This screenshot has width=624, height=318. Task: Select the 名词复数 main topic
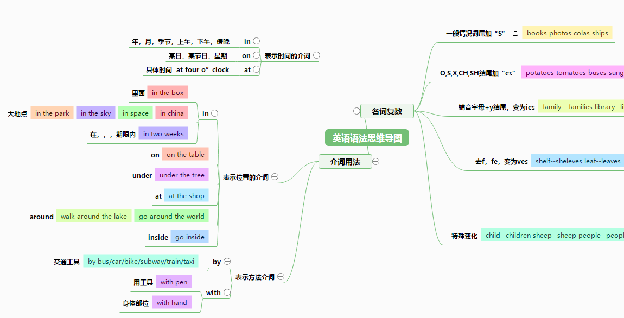[x=387, y=111]
